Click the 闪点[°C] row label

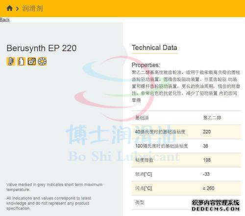point(144,188)
